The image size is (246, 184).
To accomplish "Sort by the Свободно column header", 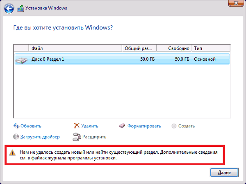I will pos(174,48).
